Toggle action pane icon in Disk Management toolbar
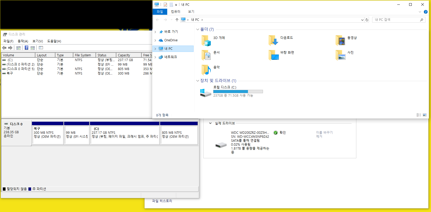431x212 pixels. (x=33, y=48)
